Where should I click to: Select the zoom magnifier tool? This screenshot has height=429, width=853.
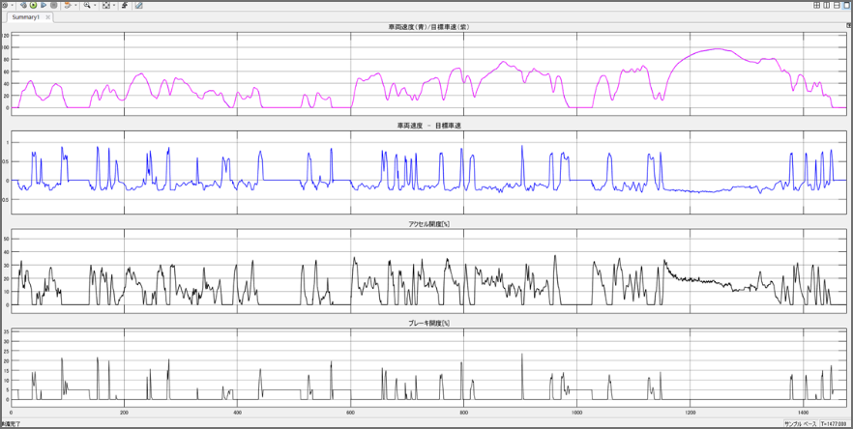[87, 5]
